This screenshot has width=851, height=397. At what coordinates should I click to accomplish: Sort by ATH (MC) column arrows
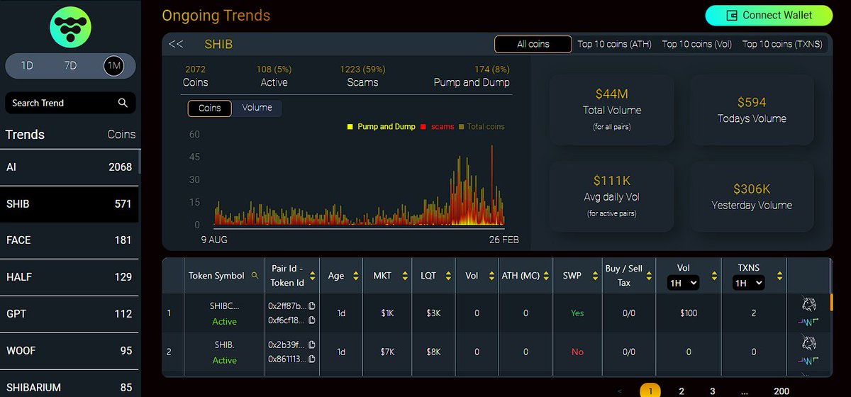547,276
